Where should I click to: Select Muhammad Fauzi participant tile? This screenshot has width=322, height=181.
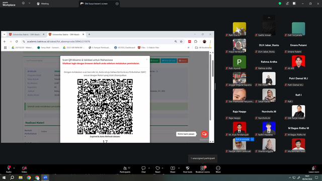(x=298, y=145)
